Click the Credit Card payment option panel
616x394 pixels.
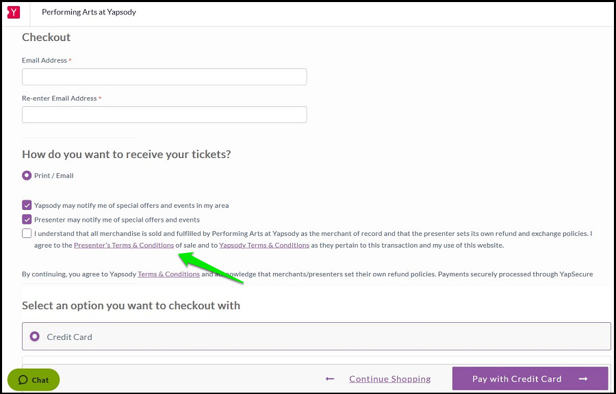316,337
